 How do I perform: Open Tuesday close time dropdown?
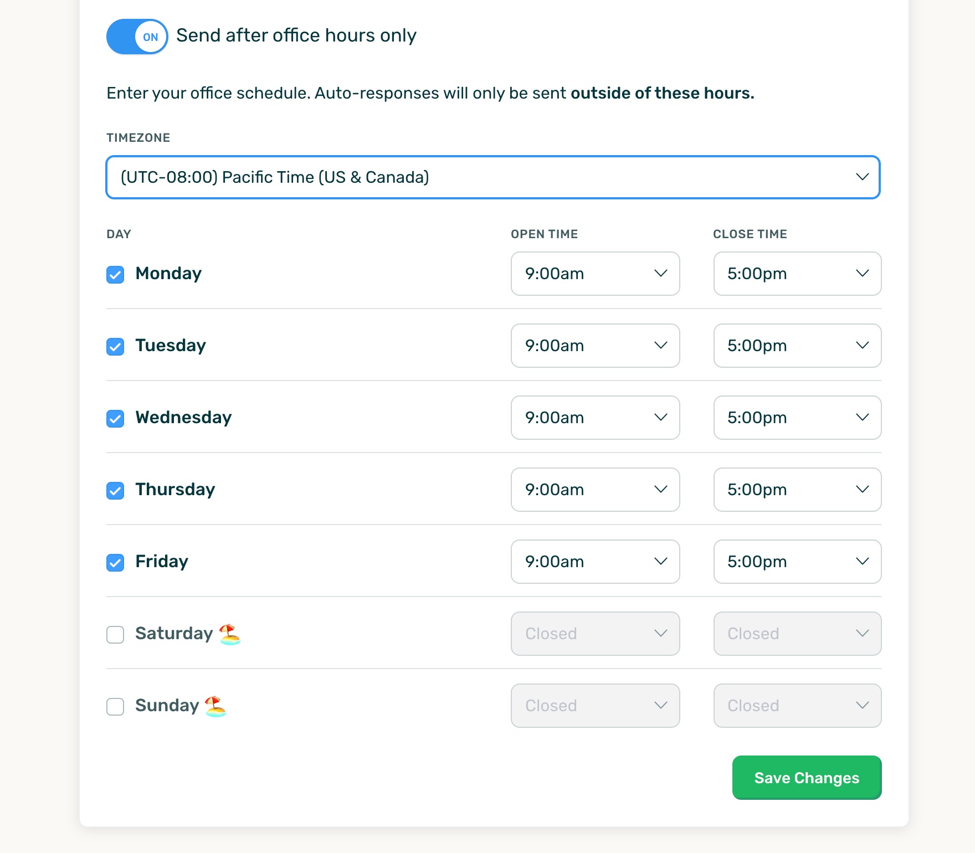798,346
